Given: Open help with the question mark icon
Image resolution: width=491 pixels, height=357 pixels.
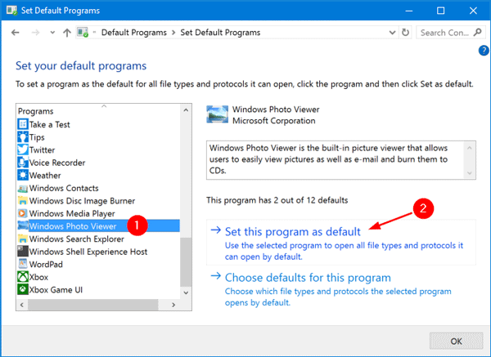Looking at the screenshot, I should (x=484, y=51).
